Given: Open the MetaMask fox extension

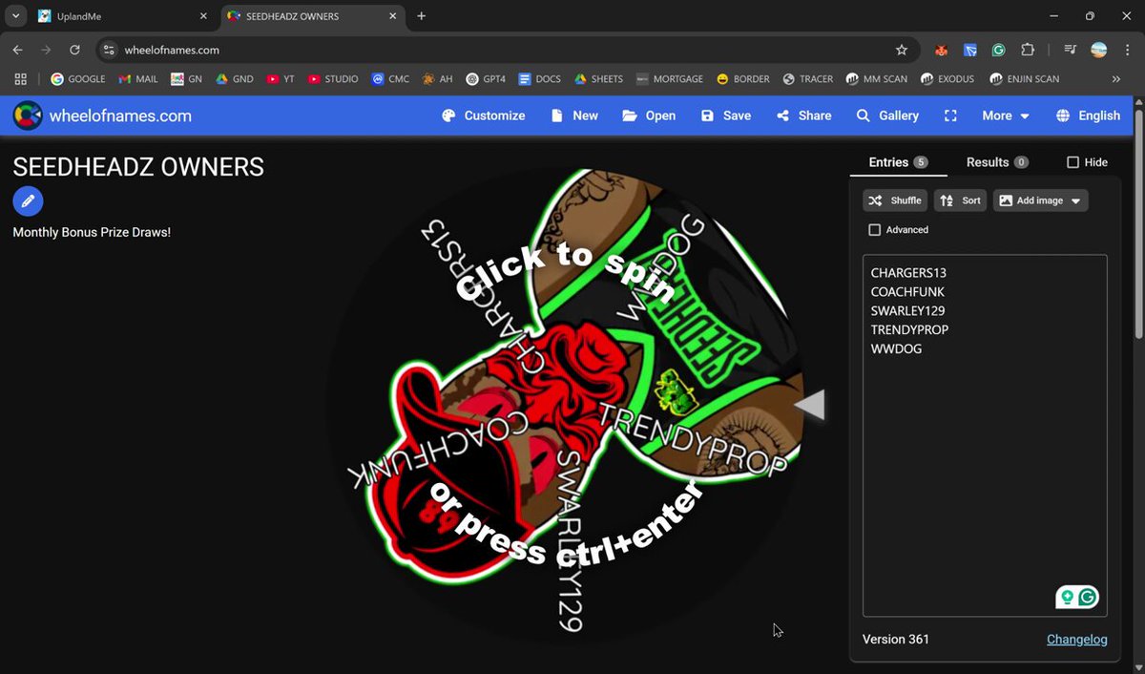Looking at the screenshot, I should [x=941, y=50].
